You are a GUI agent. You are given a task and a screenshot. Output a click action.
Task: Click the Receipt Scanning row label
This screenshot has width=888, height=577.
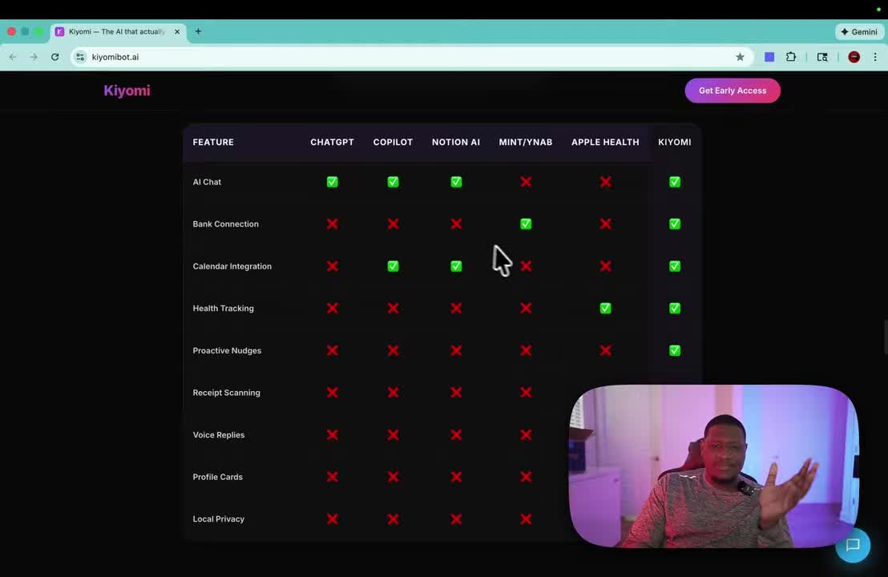pyautogui.click(x=227, y=393)
